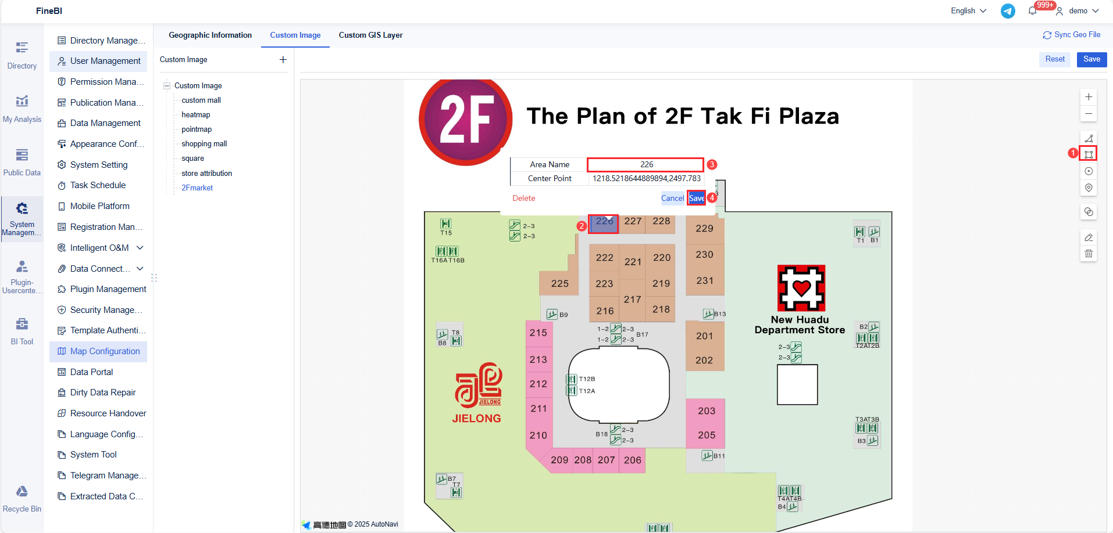The height and width of the screenshot is (533, 1113).
Task: Select the rectangle drawing tool
Action: 1089,154
